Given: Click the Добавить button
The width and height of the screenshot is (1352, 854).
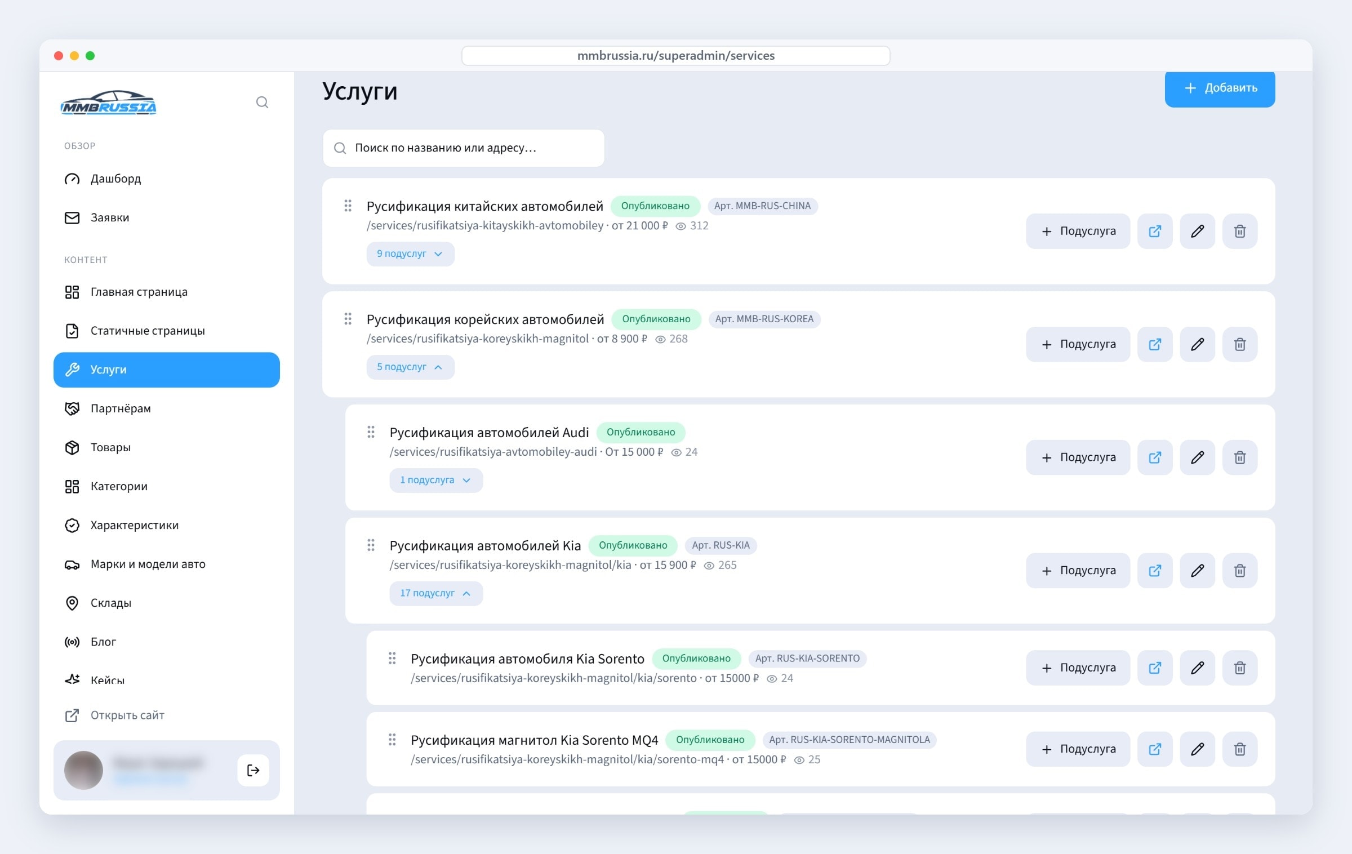Looking at the screenshot, I should pyautogui.click(x=1220, y=88).
